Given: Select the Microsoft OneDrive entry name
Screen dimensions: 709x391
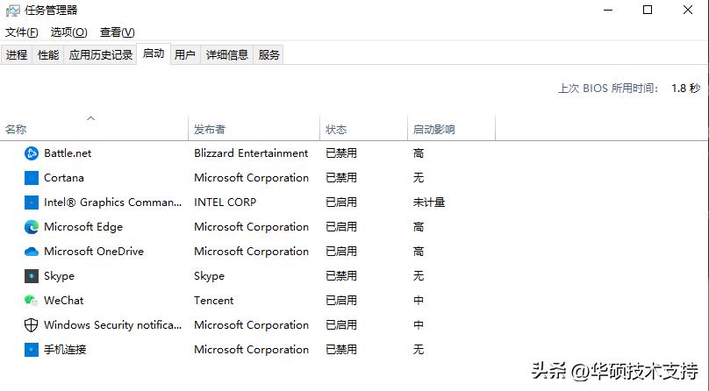Looking at the screenshot, I should 94,252.
